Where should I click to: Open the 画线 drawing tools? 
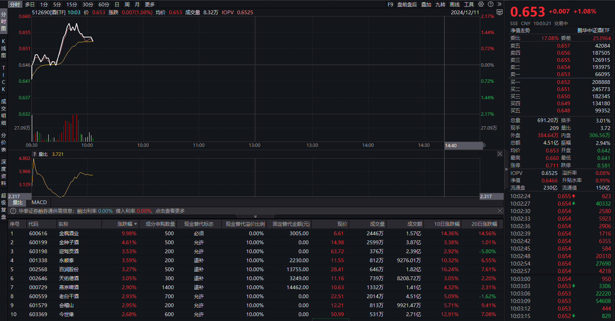coord(455,4)
